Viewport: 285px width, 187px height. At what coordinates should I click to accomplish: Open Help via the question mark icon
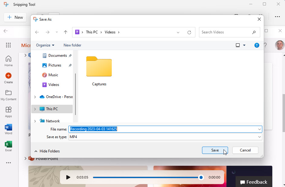pyautogui.click(x=257, y=45)
